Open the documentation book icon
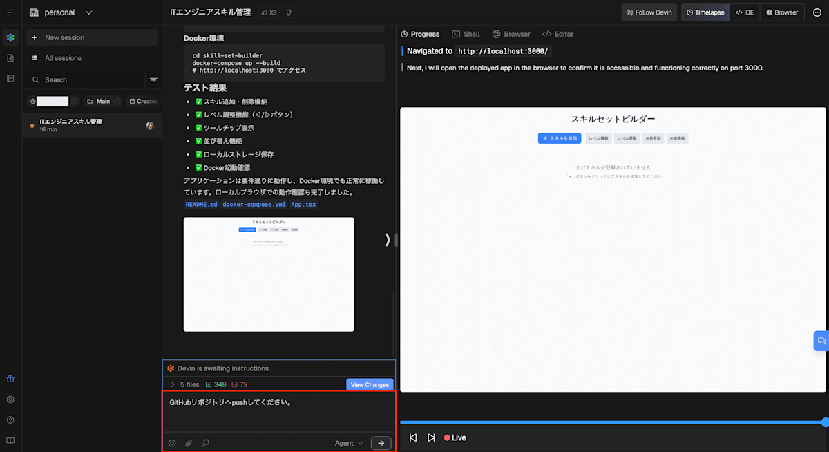The height and width of the screenshot is (452, 829). point(10,440)
